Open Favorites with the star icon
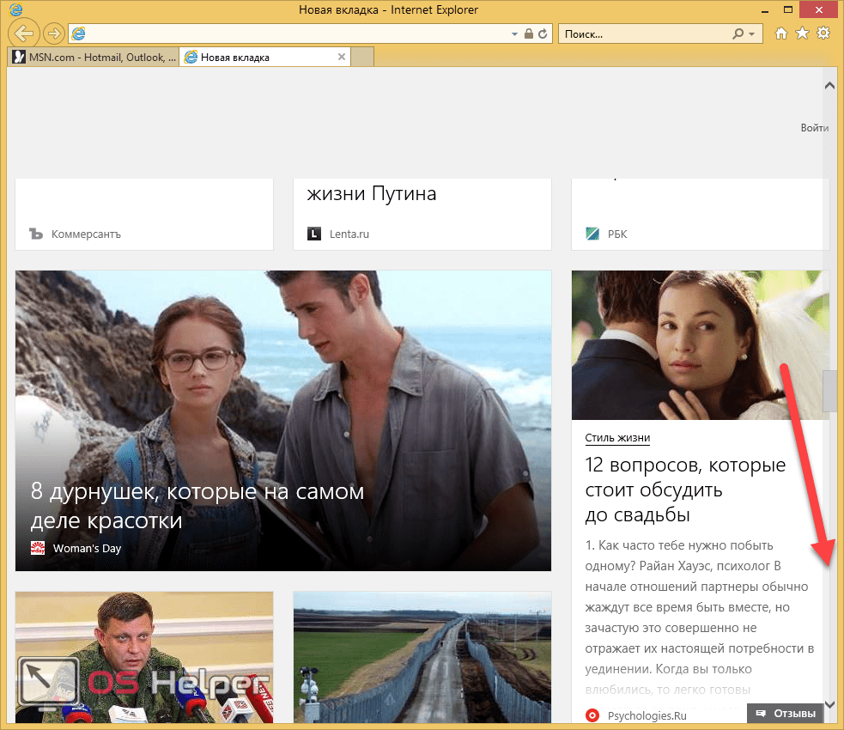 (802, 33)
